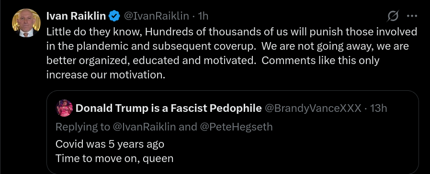Click 'better organized, educated and motivated' text
The width and height of the screenshot is (430, 174).
(151, 60)
